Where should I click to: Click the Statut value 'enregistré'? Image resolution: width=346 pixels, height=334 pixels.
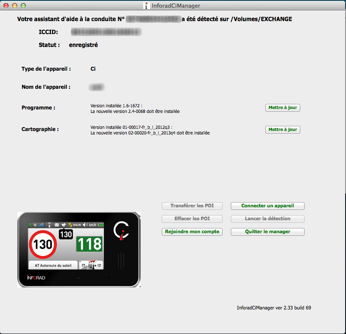(83, 45)
